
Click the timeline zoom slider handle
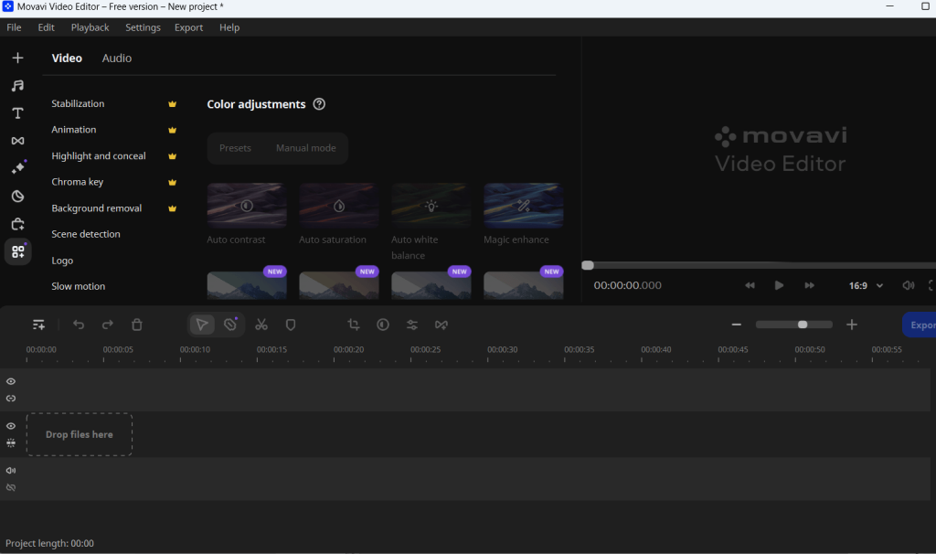[803, 325]
